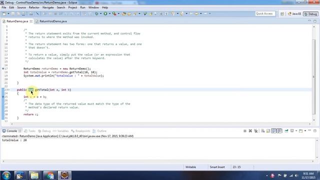320x180 pixels.
Task: Select the Console view tab
Action: pyautogui.click(x=11, y=131)
